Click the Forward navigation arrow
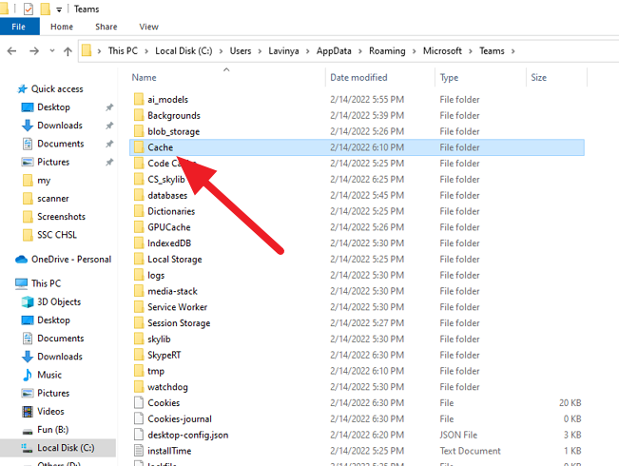Viewport: 619px width, 466px height. 34,51
